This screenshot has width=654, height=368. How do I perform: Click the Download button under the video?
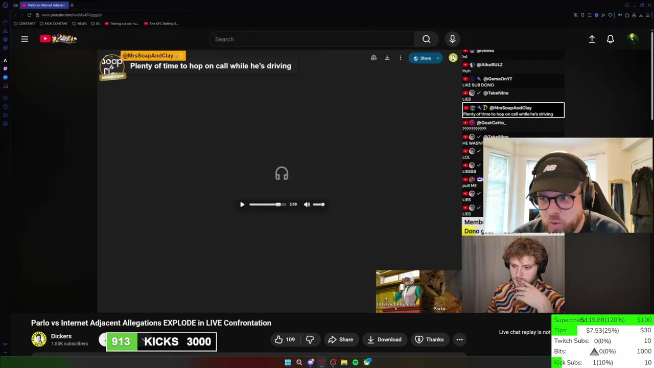tap(384, 339)
